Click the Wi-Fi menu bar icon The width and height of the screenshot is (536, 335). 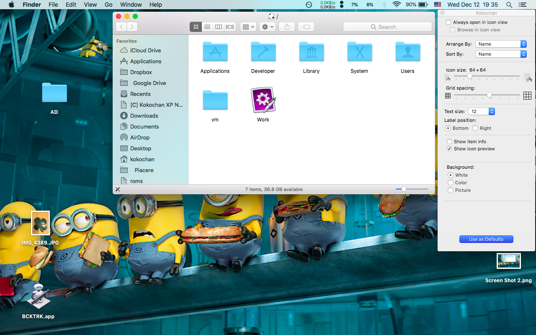click(397, 5)
